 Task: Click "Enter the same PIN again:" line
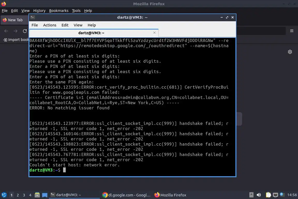62,82
